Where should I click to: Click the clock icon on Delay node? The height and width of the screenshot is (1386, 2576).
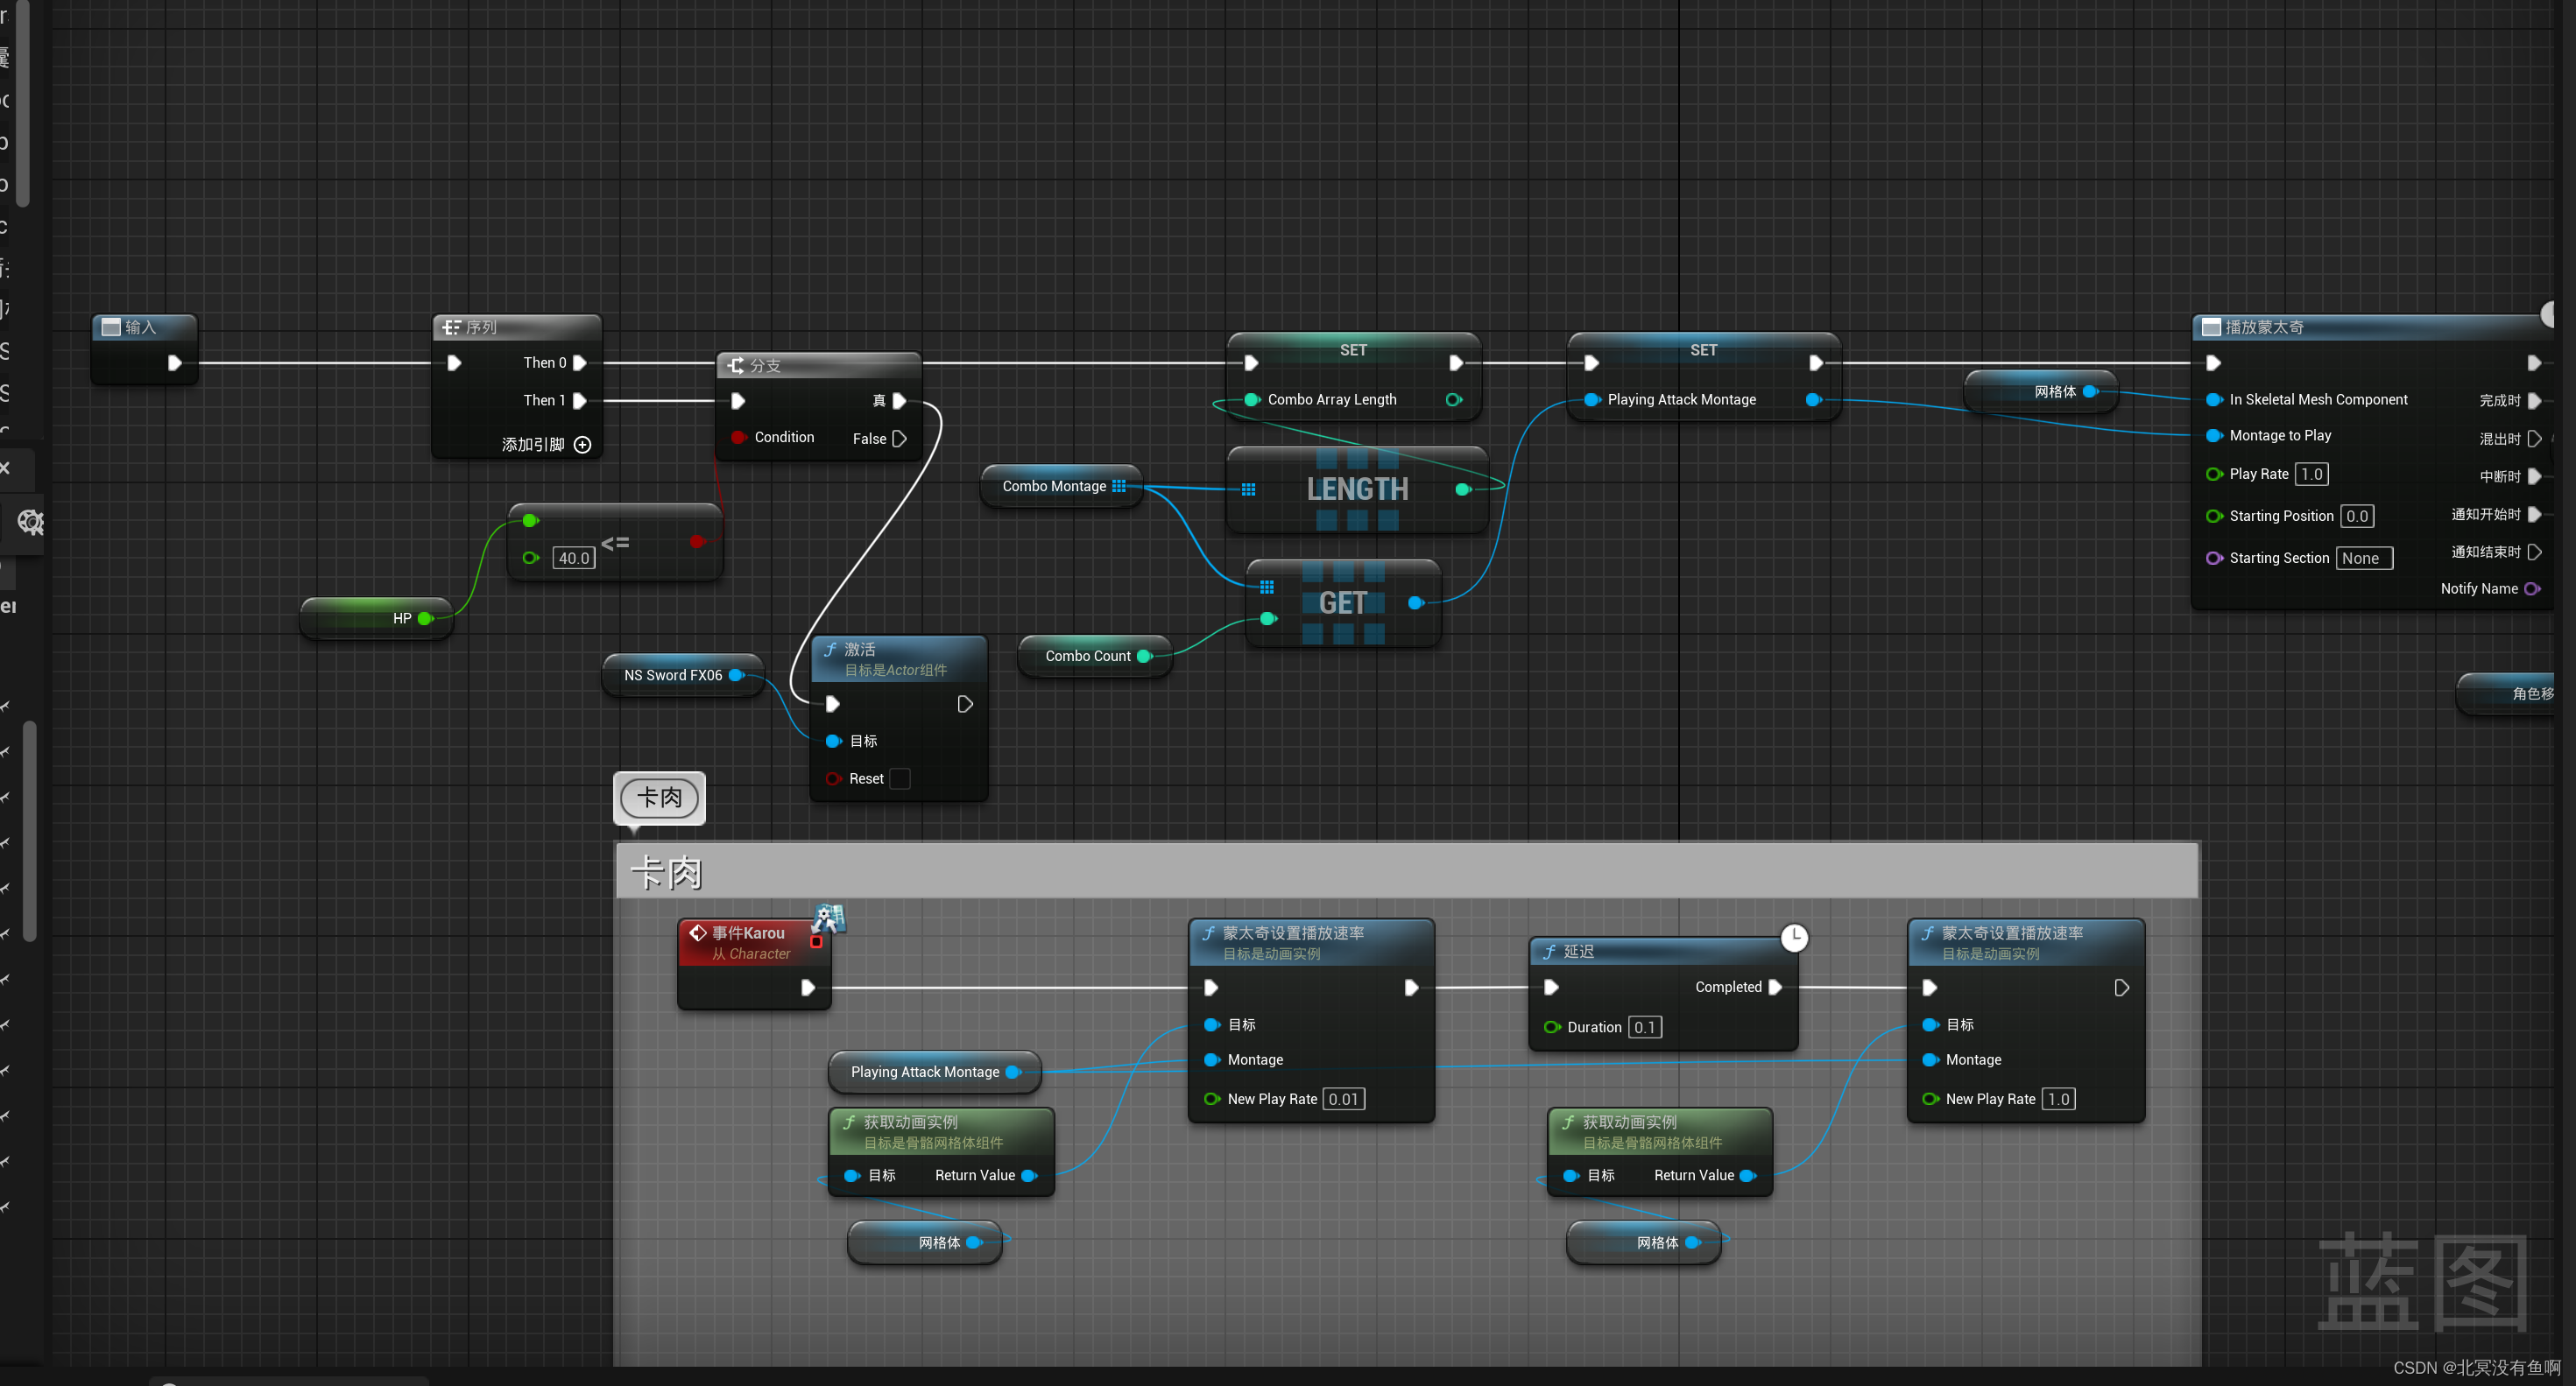click(1794, 938)
